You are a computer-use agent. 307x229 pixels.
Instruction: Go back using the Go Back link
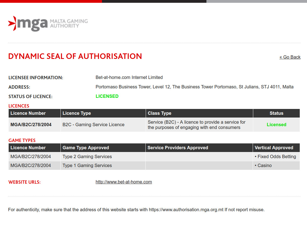click(290, 57)
